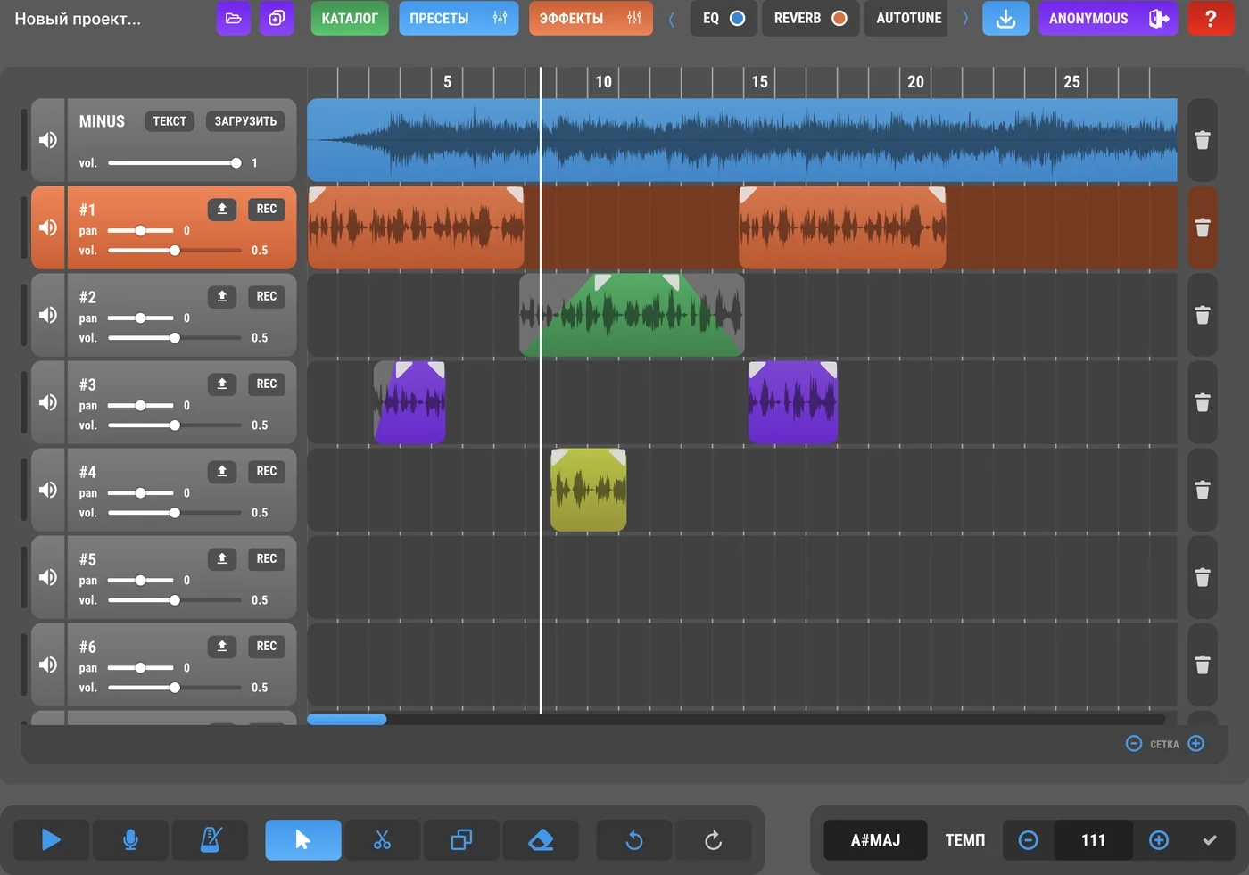Undo the last action

click(x=634, y=840)
